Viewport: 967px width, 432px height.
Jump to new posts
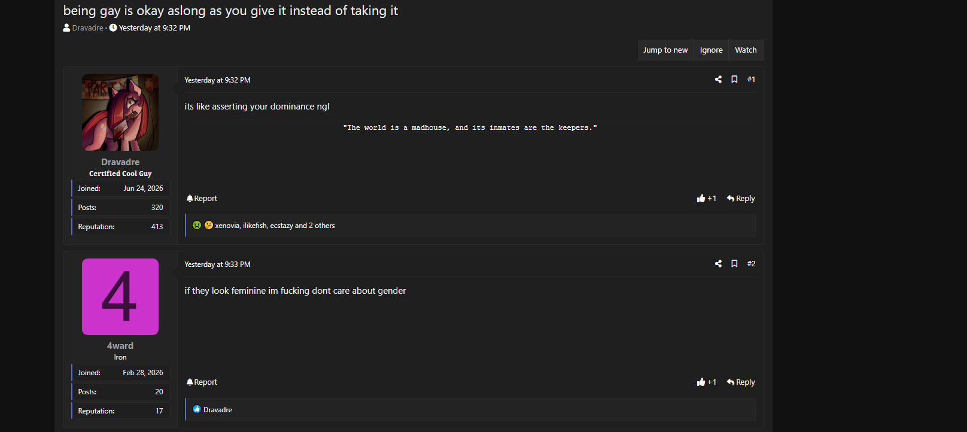coord(665,50)
